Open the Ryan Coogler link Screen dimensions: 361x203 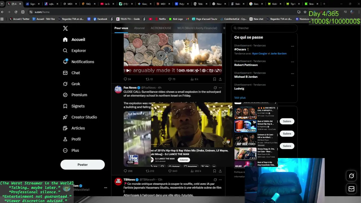(259, 54)
